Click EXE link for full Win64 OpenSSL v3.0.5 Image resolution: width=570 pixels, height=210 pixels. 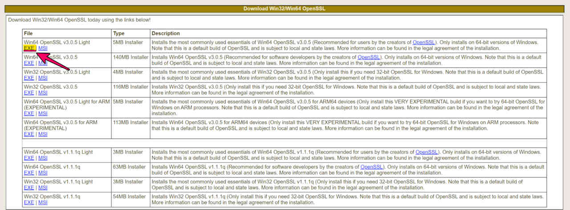coord(29,63)
